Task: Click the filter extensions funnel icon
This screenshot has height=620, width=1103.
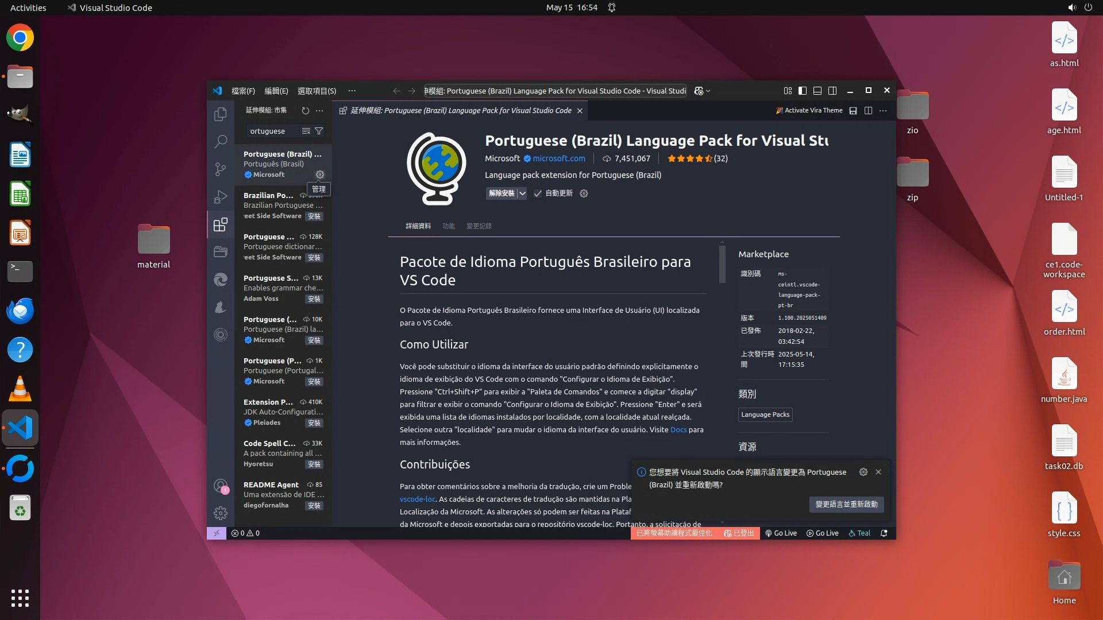Action: pyautogui.click(x=319, y=131)
